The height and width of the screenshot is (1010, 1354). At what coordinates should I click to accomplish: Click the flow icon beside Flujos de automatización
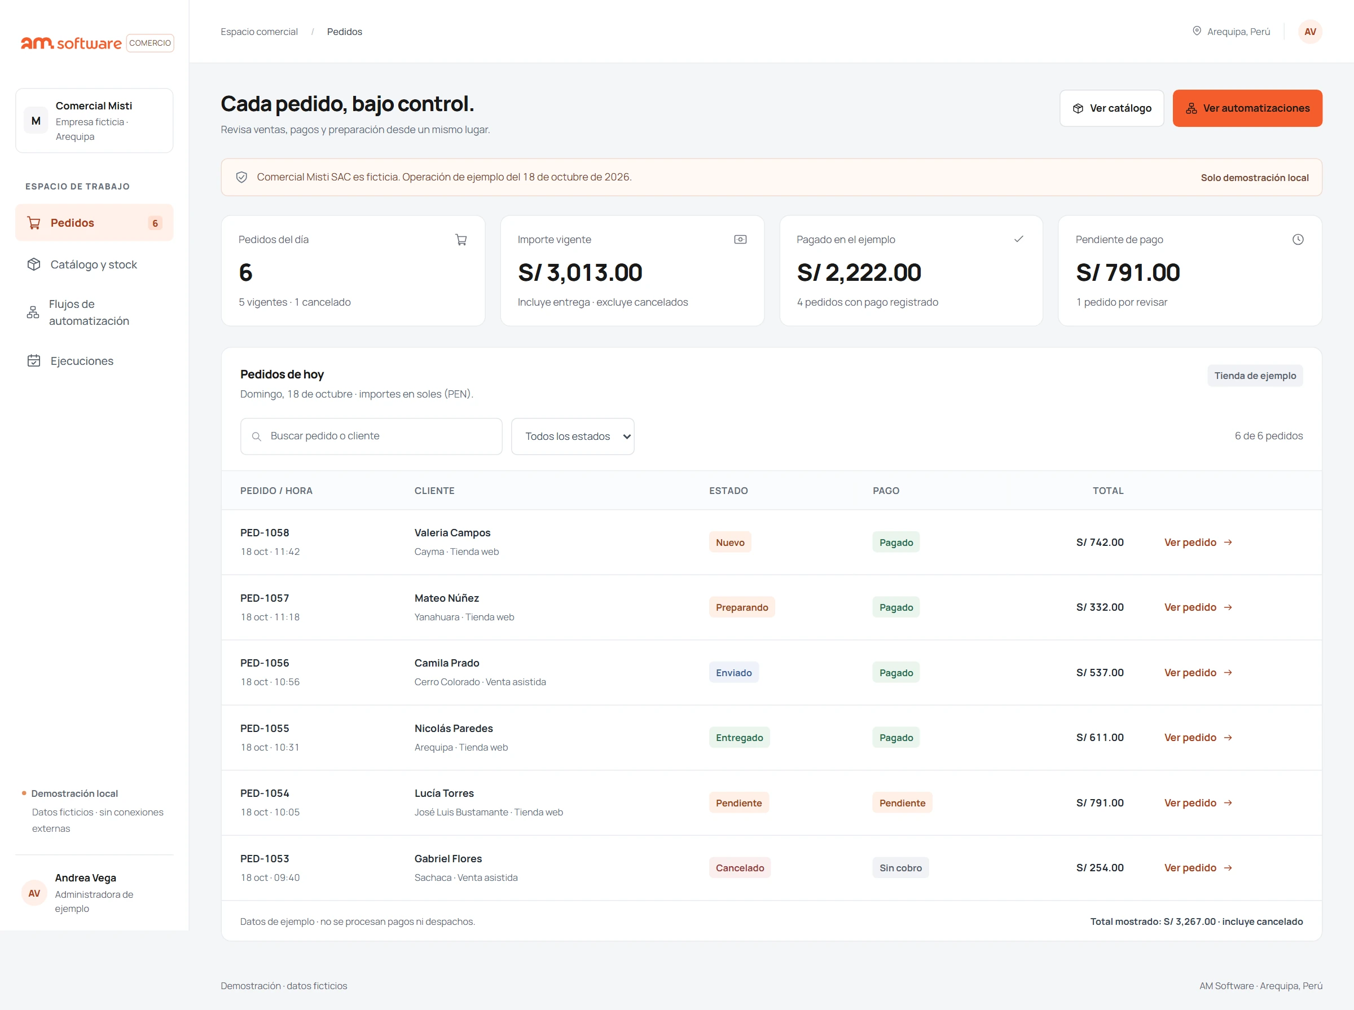tap(33, 312)
